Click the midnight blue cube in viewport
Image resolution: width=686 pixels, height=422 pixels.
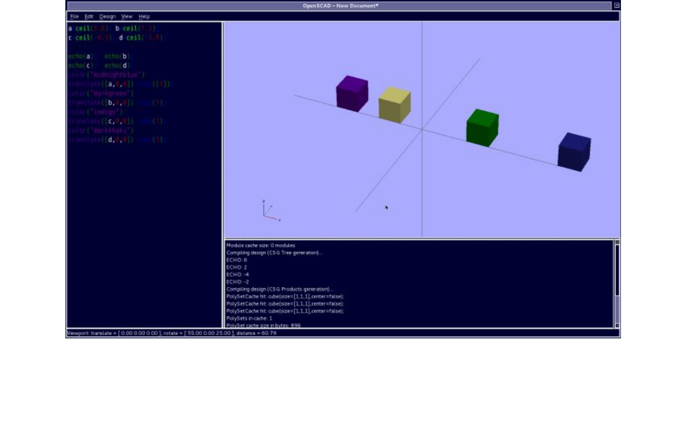(574, 152)
